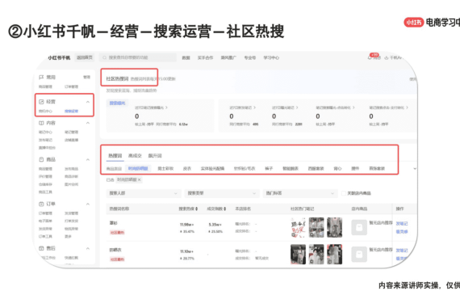Open the notification bell with red badge
This screenshot has height=291, width=460.
tap(370, 57)
